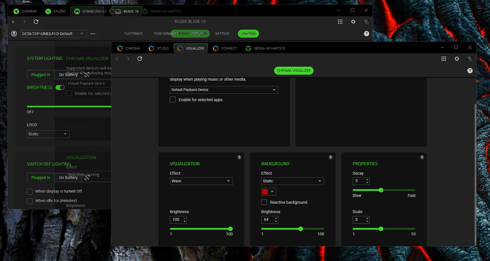490x261 pixels.
Task: Expand the background color picker arrow
Action: coord(272,191)
